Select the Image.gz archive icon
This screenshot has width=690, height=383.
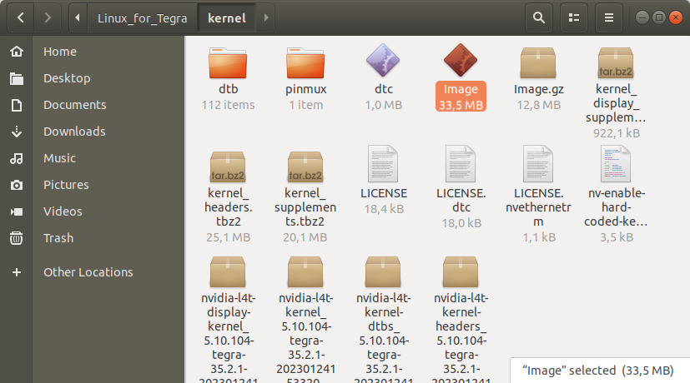(538, 62)
